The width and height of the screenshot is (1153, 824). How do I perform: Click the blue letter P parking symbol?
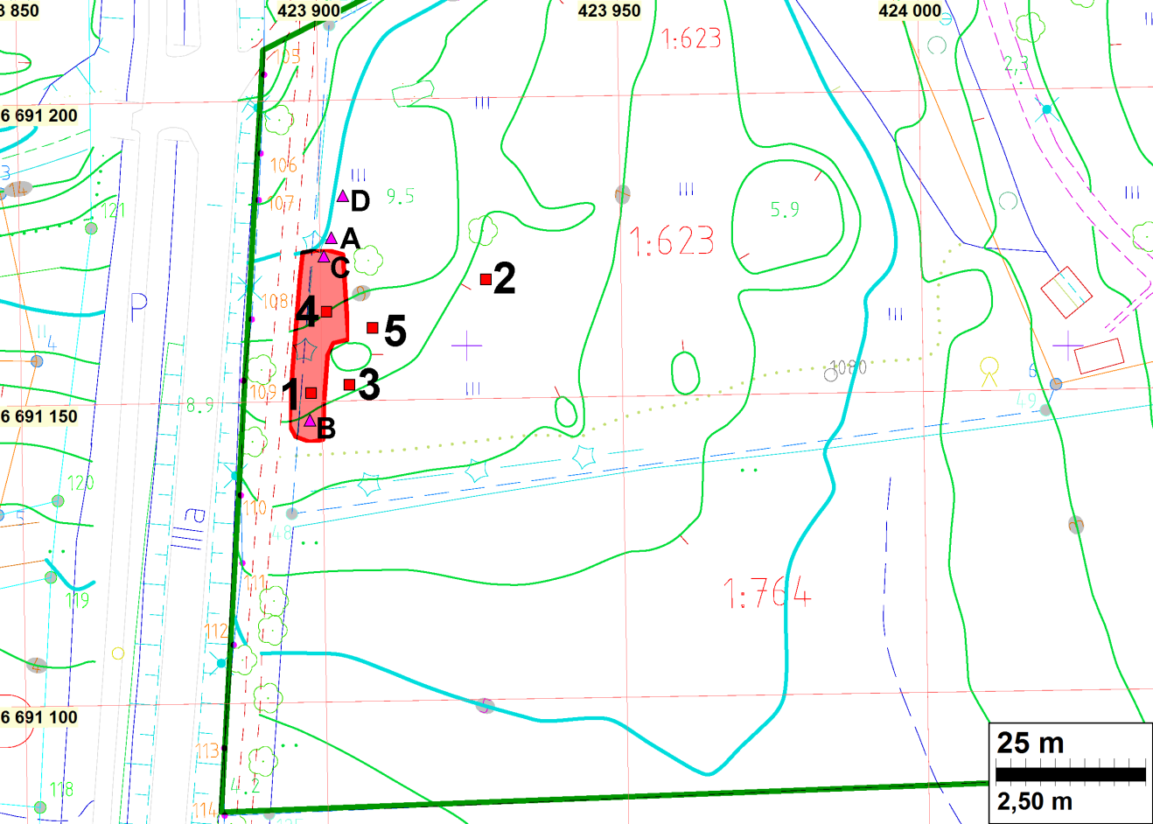coord(138,307)
